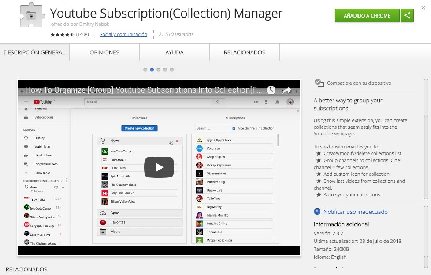Select the third carousel dot
The height and width of the screenshot is (275, 431).
[158, 69]
